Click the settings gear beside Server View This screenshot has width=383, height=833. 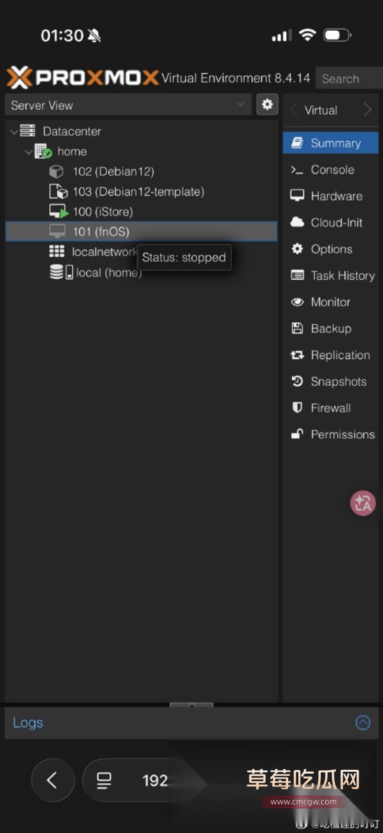pos(267,104)
